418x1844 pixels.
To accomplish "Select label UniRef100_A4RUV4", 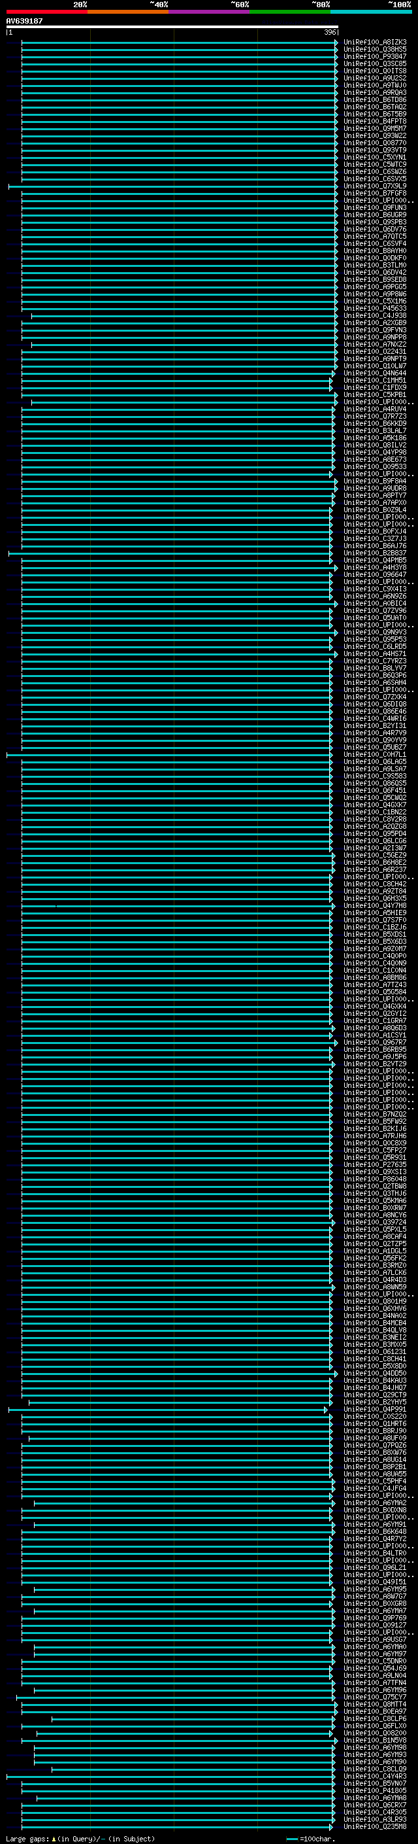I will point(375,409).
